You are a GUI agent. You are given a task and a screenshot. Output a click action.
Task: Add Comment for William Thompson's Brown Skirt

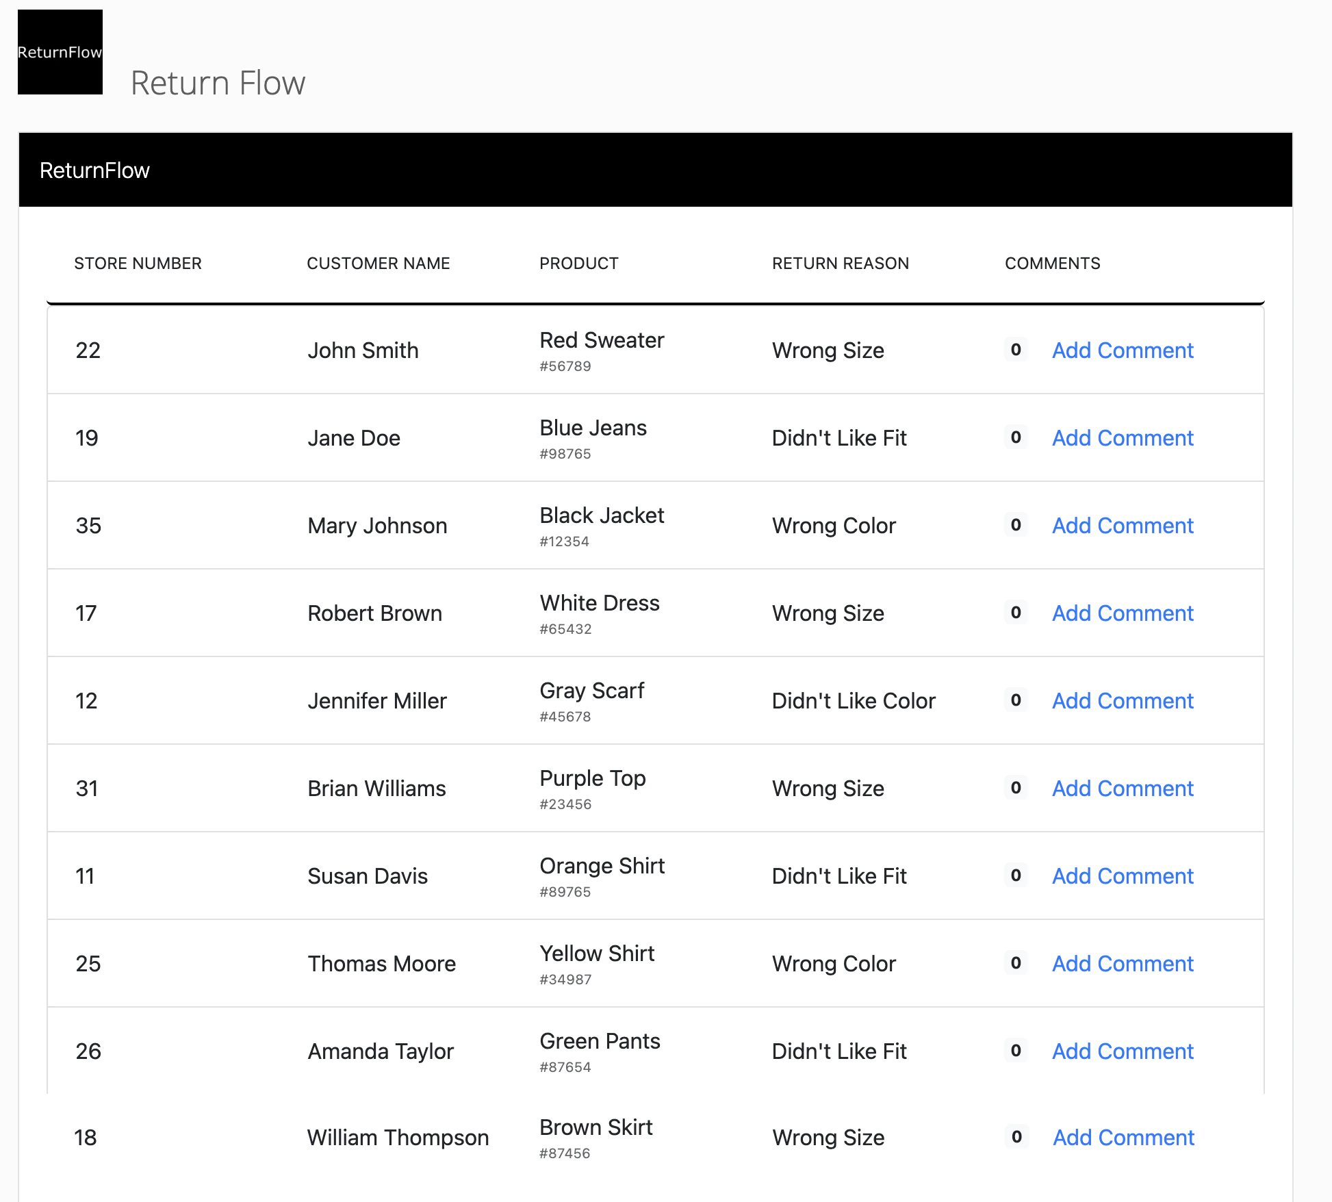click(1123, 1138)
